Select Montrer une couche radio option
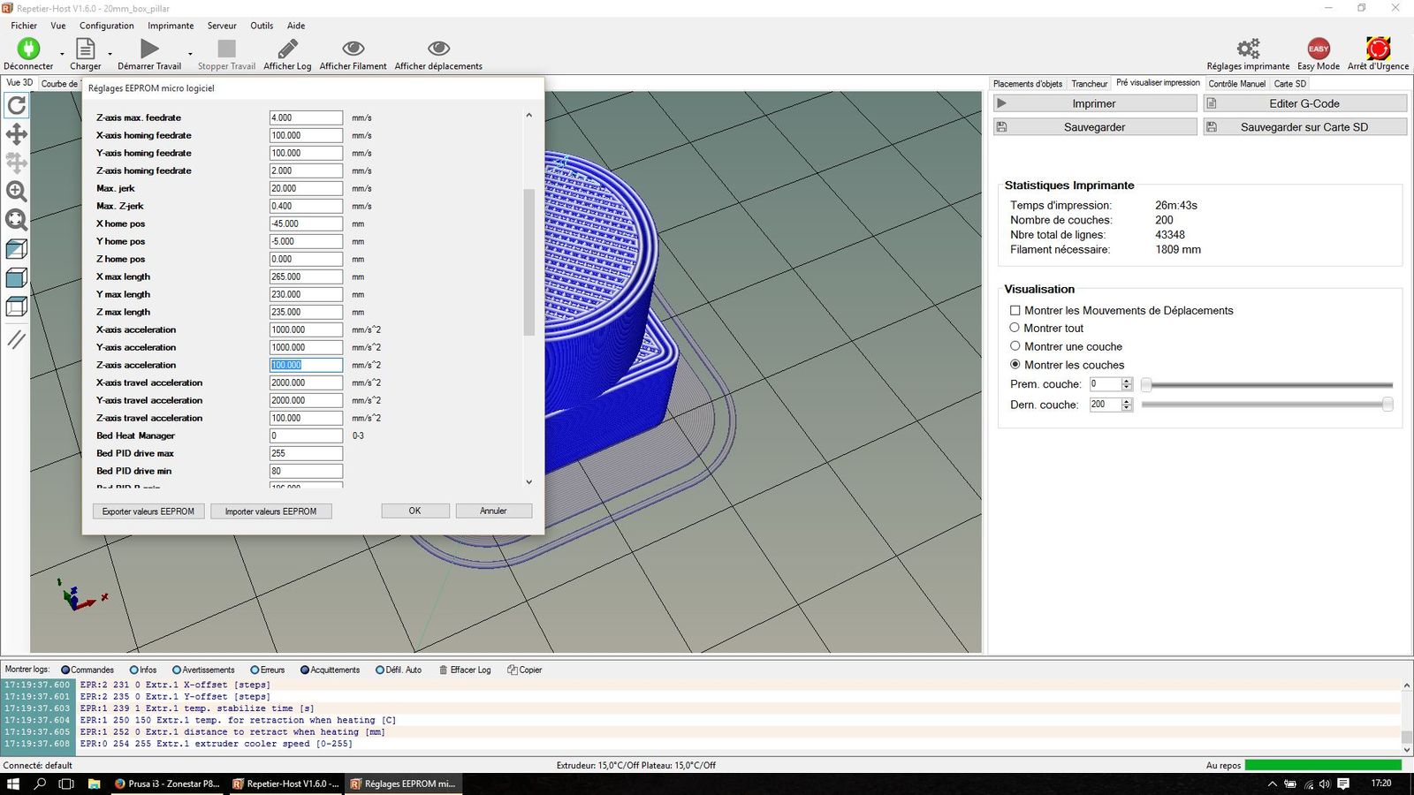This screenshot has height=795, width=1414. (1015, 346)
